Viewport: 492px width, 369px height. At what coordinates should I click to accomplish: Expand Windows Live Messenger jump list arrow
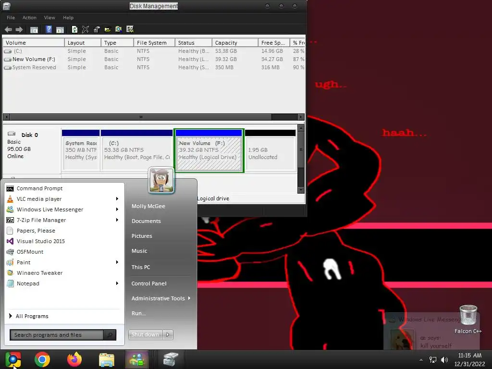[x=117, y=209]
